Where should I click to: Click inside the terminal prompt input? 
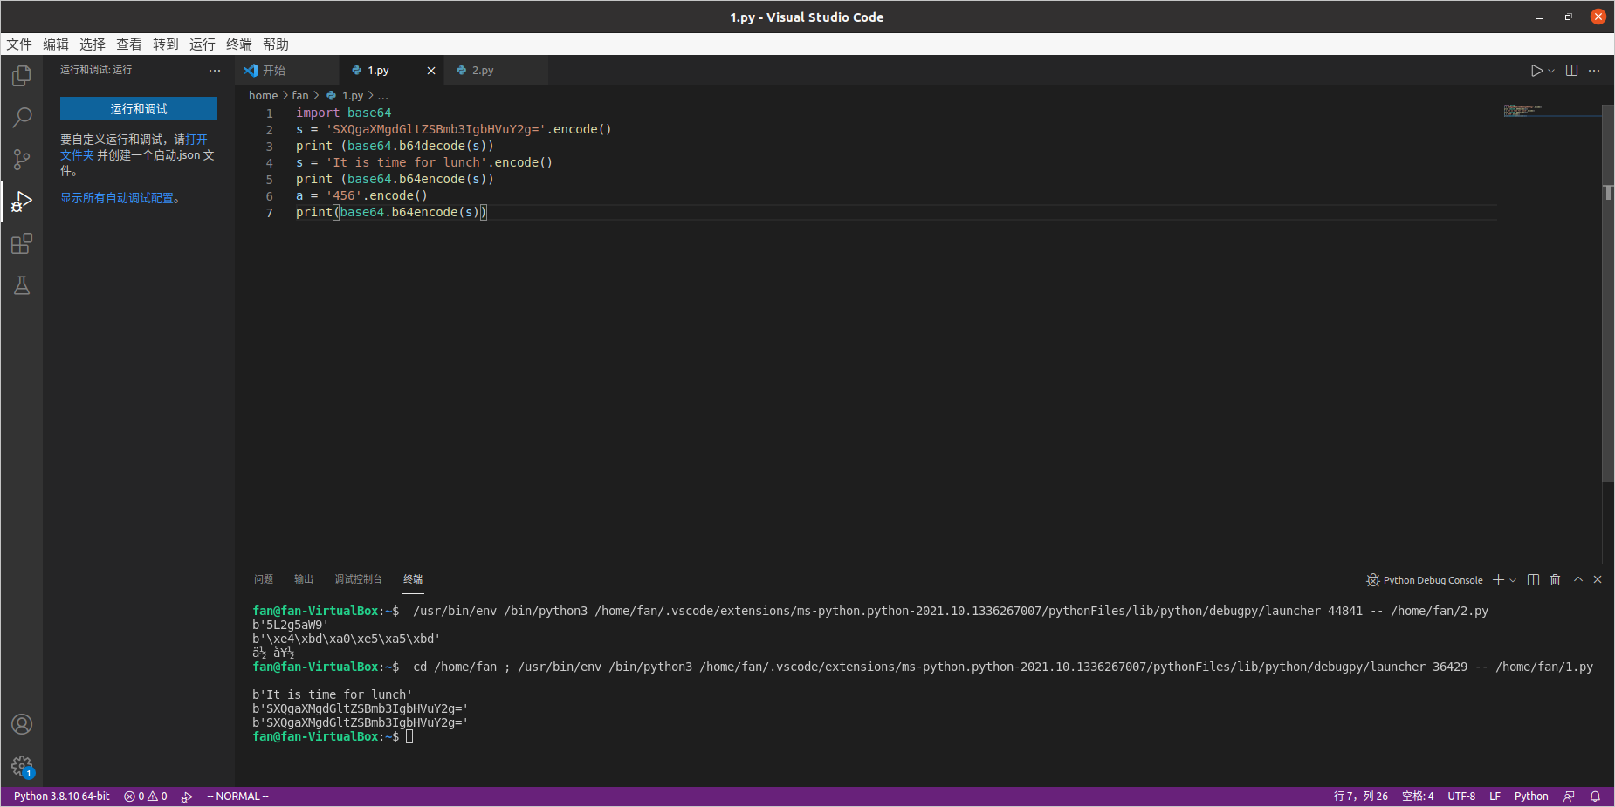click(409, 737)
